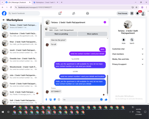Click the Aa message input box

(x=81, y=99)
